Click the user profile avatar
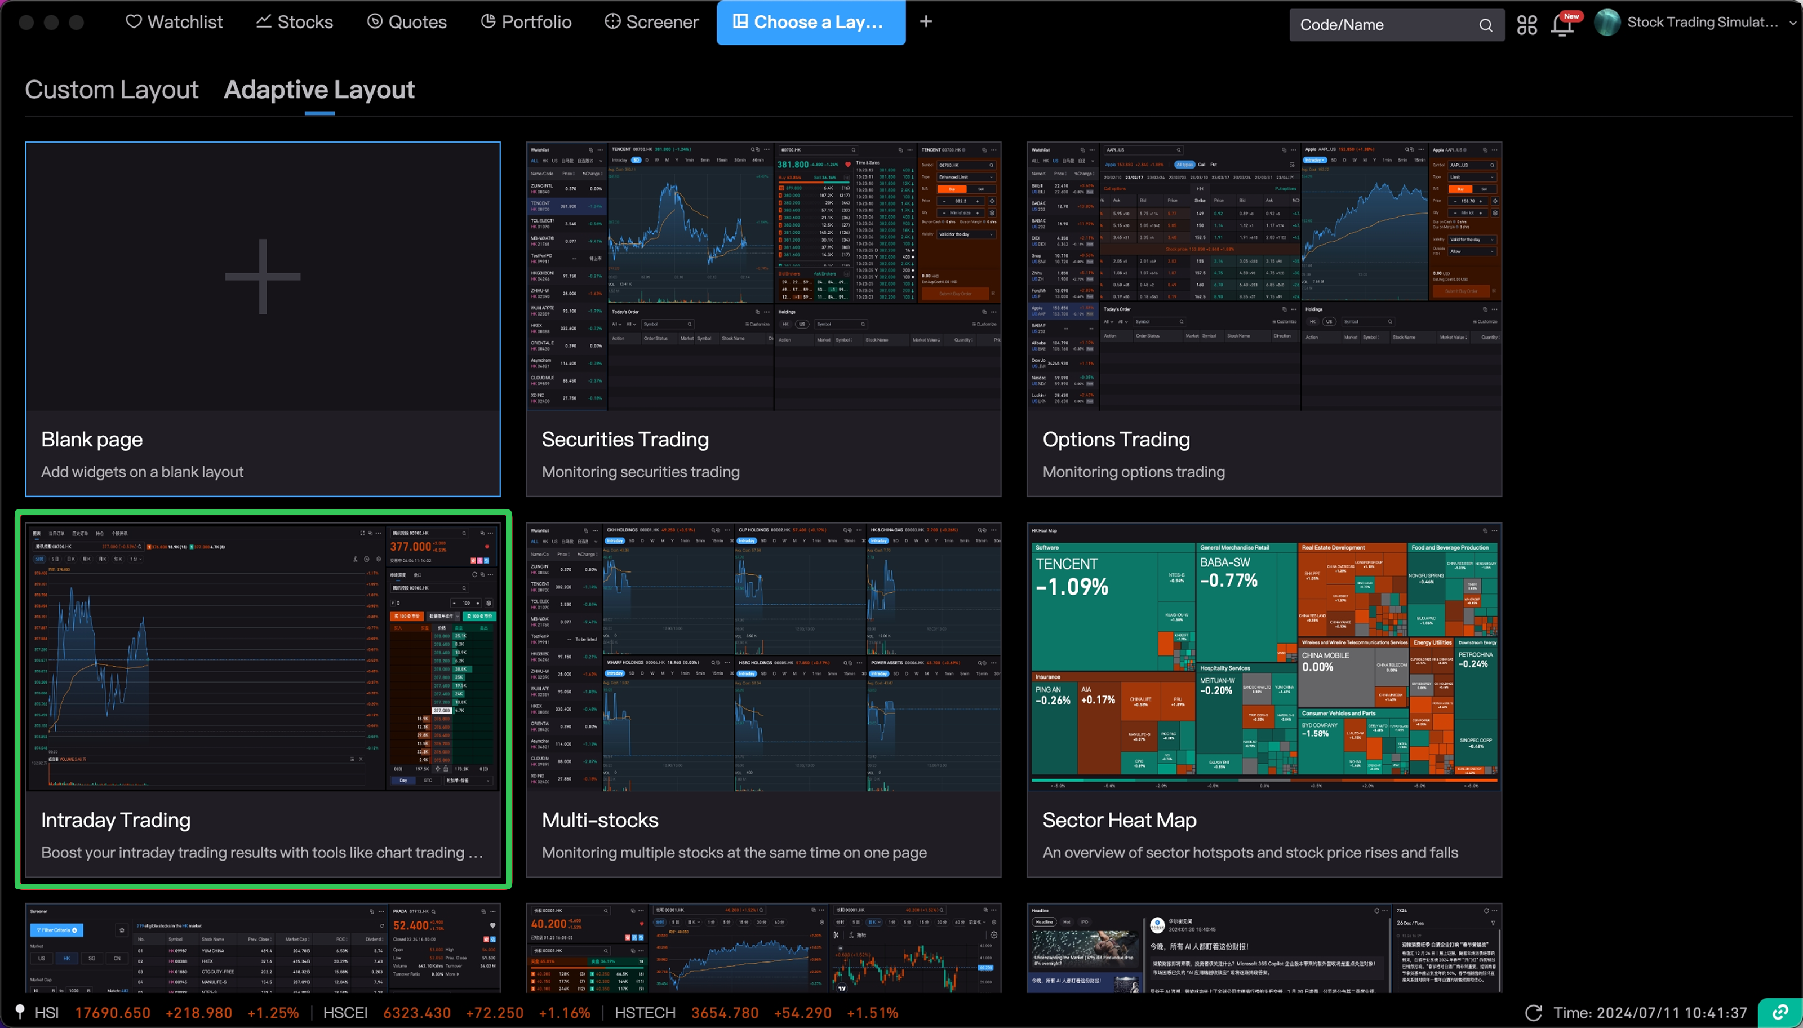Viewport: 1803px width, 1028px height. (1607, 23)
